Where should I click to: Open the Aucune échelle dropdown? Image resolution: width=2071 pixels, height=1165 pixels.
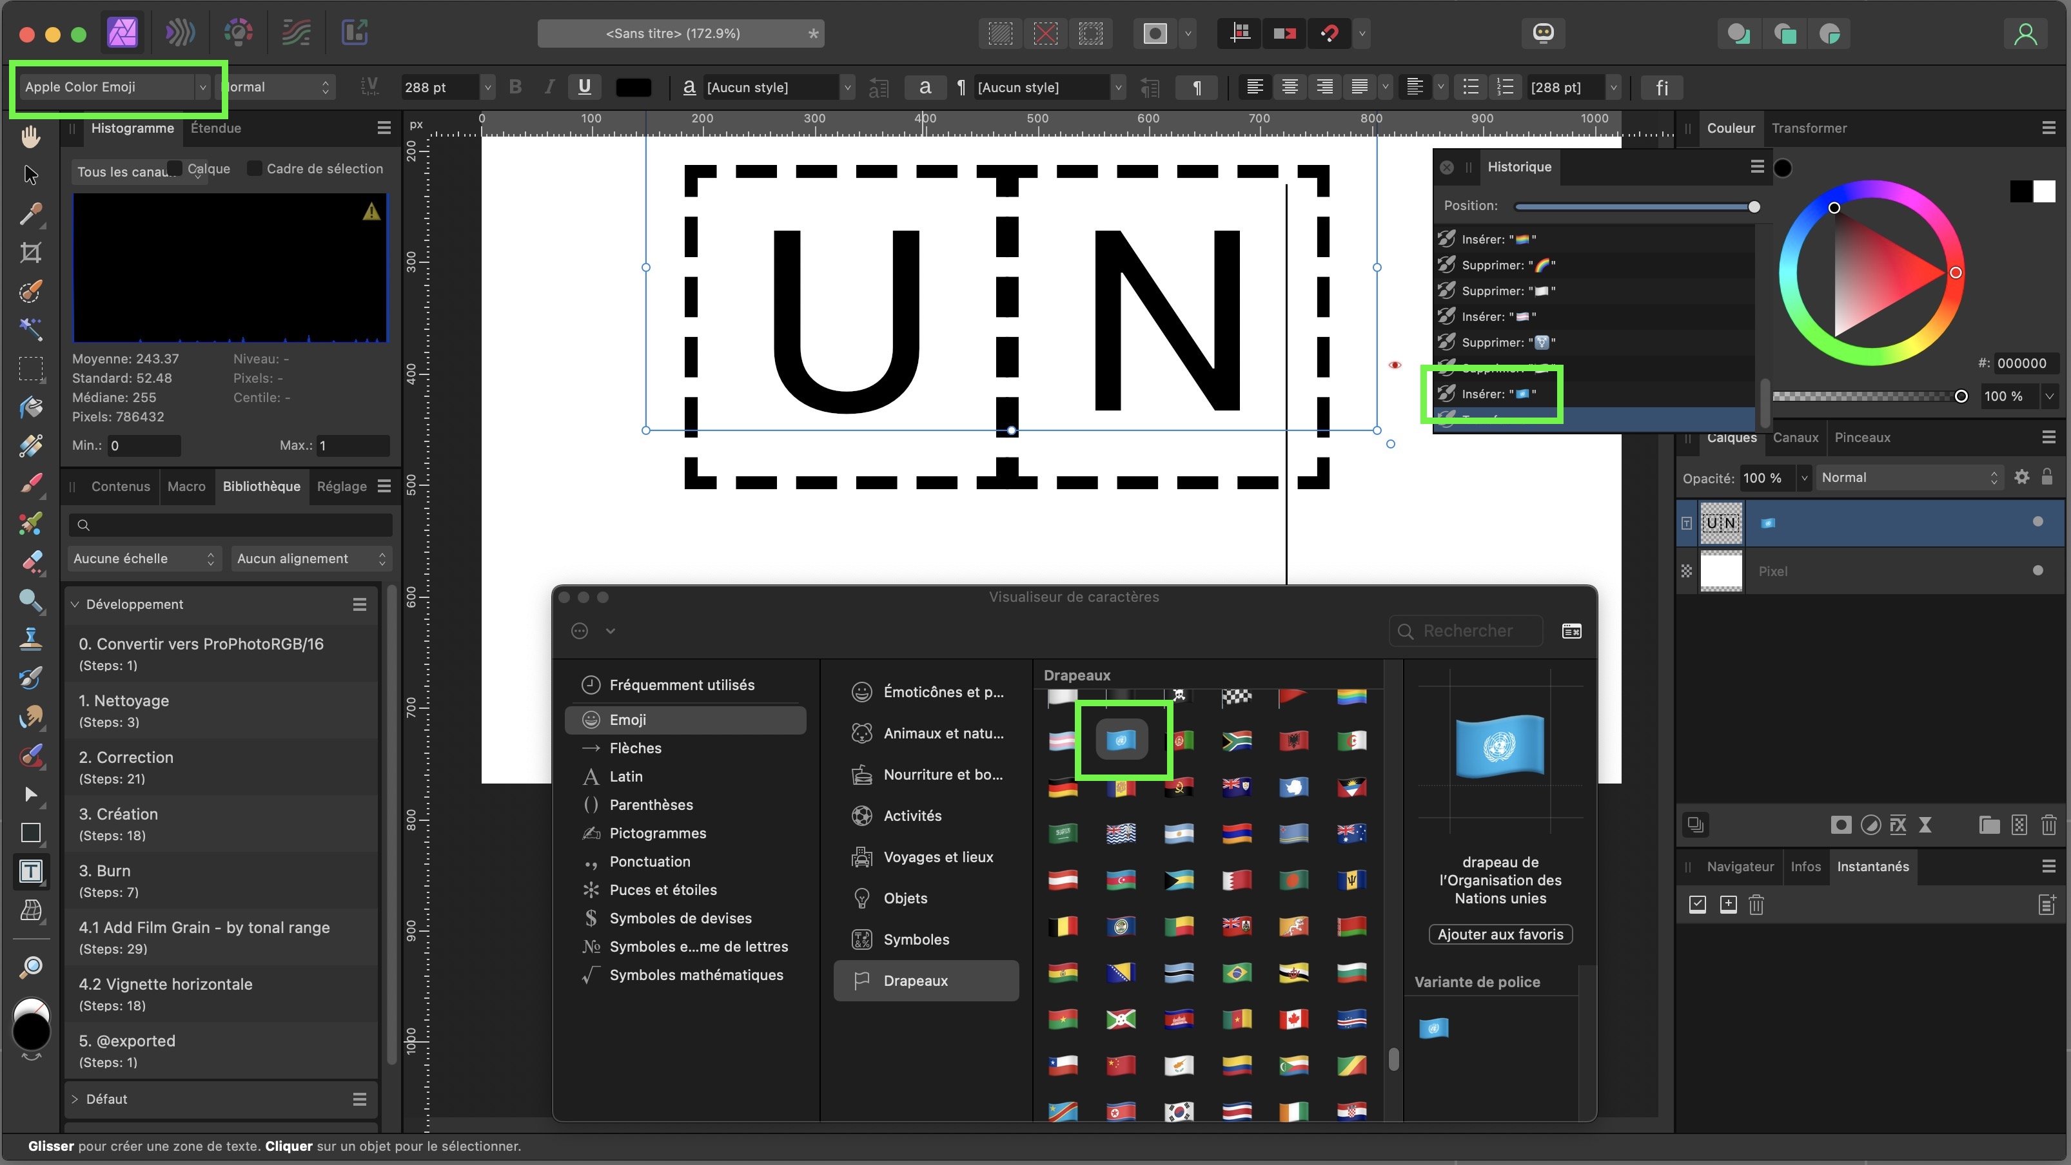click(x=143, y=559)
